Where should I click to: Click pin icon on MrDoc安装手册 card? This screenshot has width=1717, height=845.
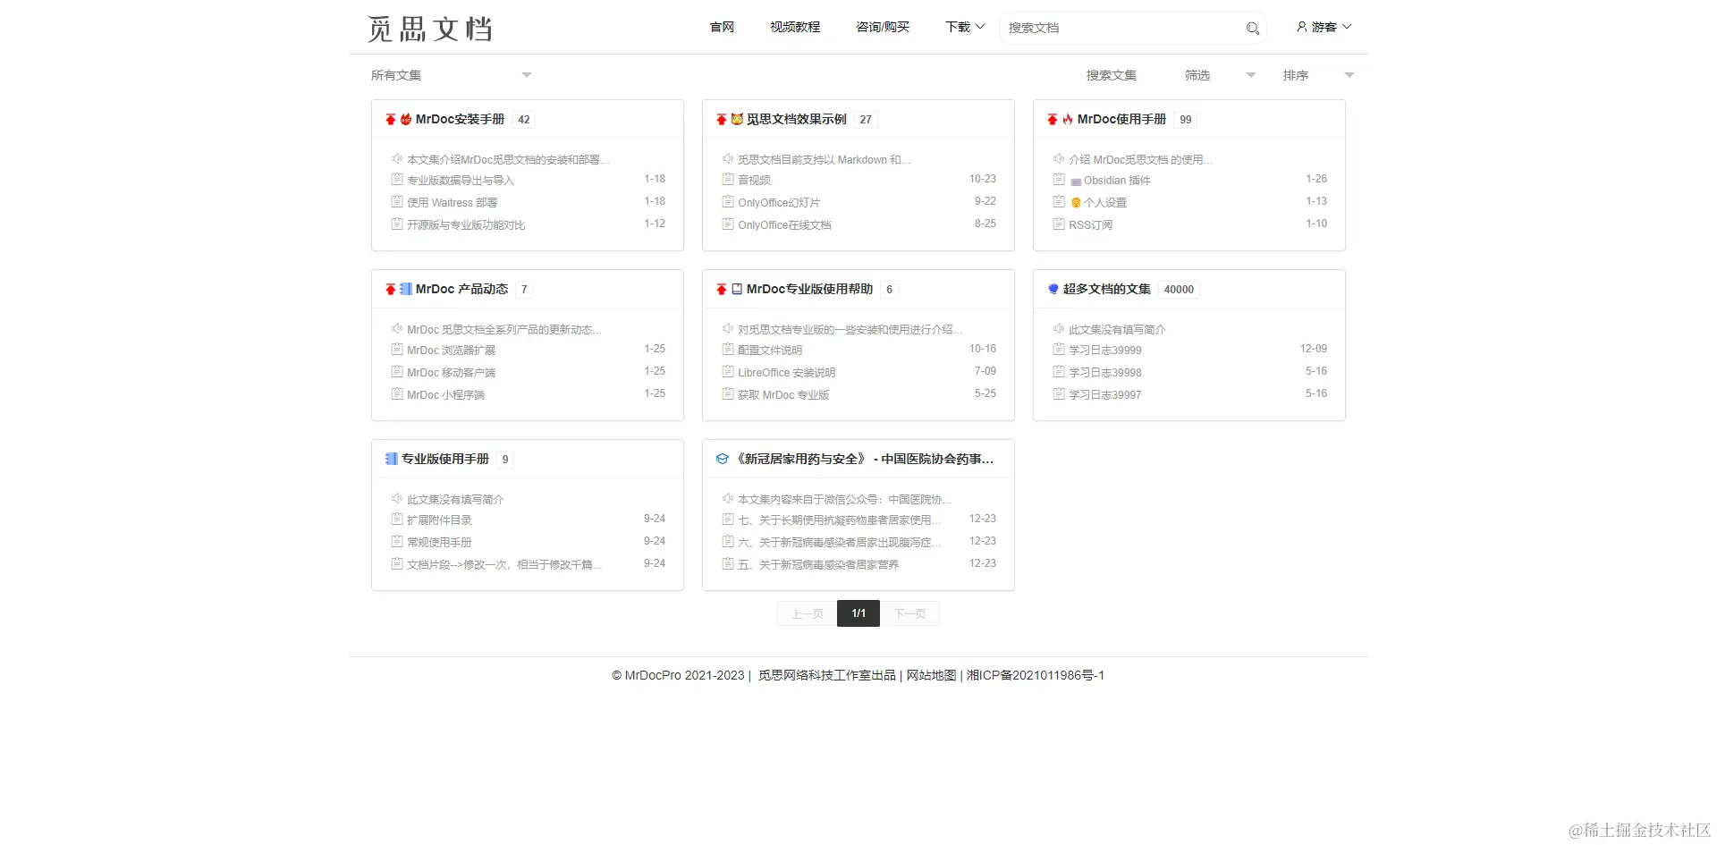[x=391, y=119]
